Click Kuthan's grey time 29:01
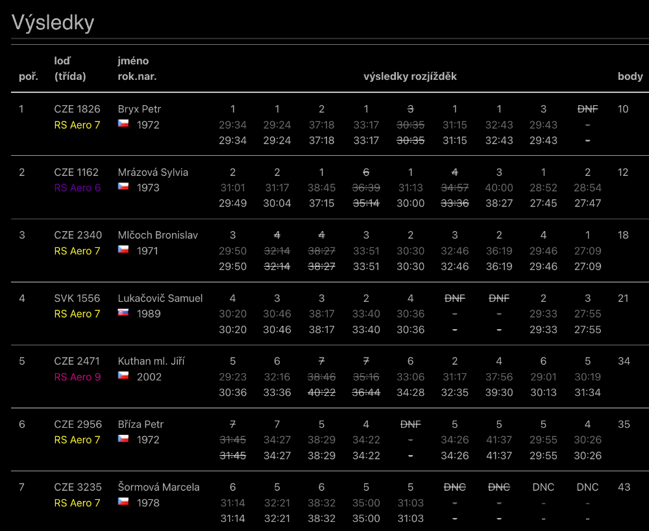The image size is (649, 531). (x=543, y=377)
